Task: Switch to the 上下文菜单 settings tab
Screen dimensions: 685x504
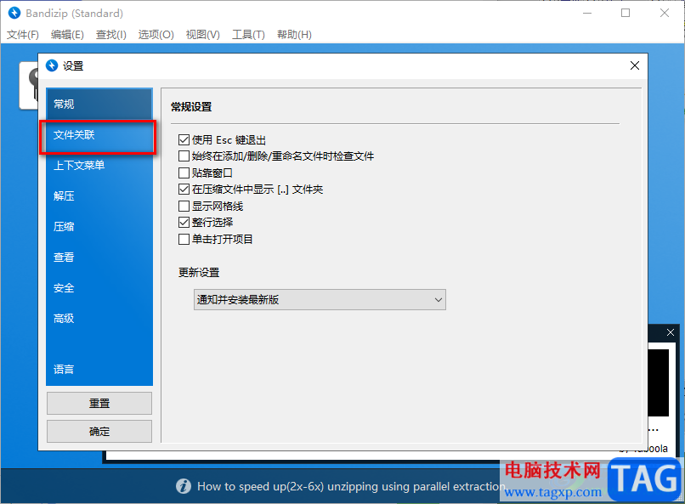Action: tap(99, 166)
